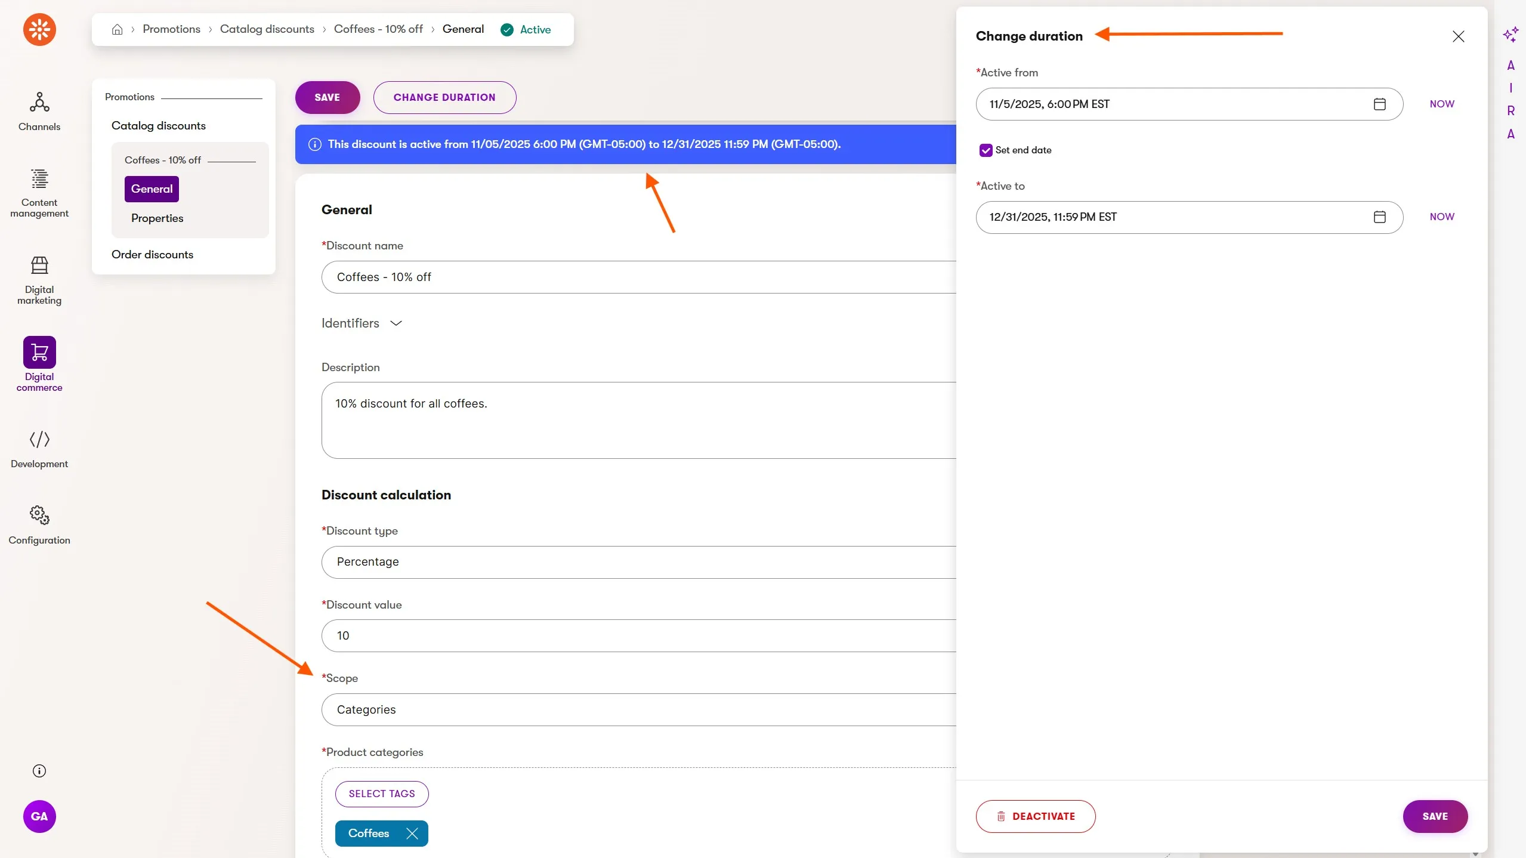Open the Configuration gear icon
The width and height of the screenshot is (1526, 858).
[x=39, y=515]
